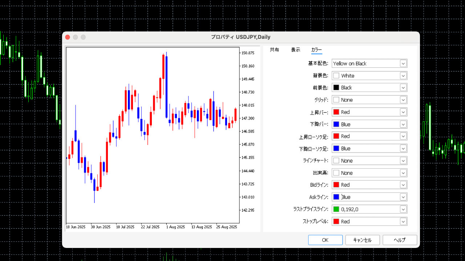Image resolution: width=465 pixels, height=261 pixels.
Task: Open the グリッド grid color dropdown
Action: click(x=403, y=100)
